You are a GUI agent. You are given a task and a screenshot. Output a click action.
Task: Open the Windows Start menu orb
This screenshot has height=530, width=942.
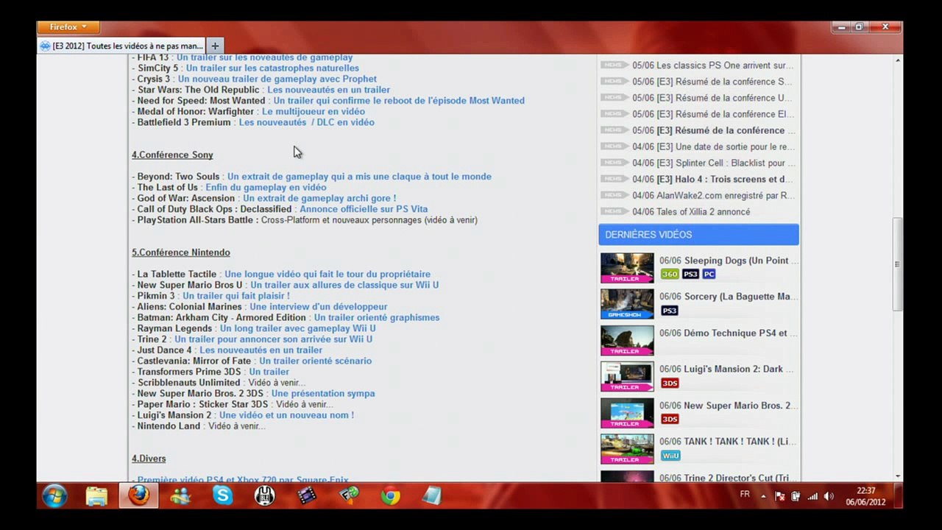click(x=55, y=496)
